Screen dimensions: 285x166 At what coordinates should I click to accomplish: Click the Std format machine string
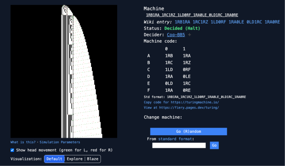point(206,96)
